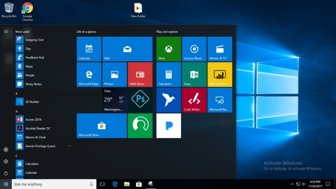Expand the Start menu hamburger button
The image size is (336, 189).
point(6,31)
